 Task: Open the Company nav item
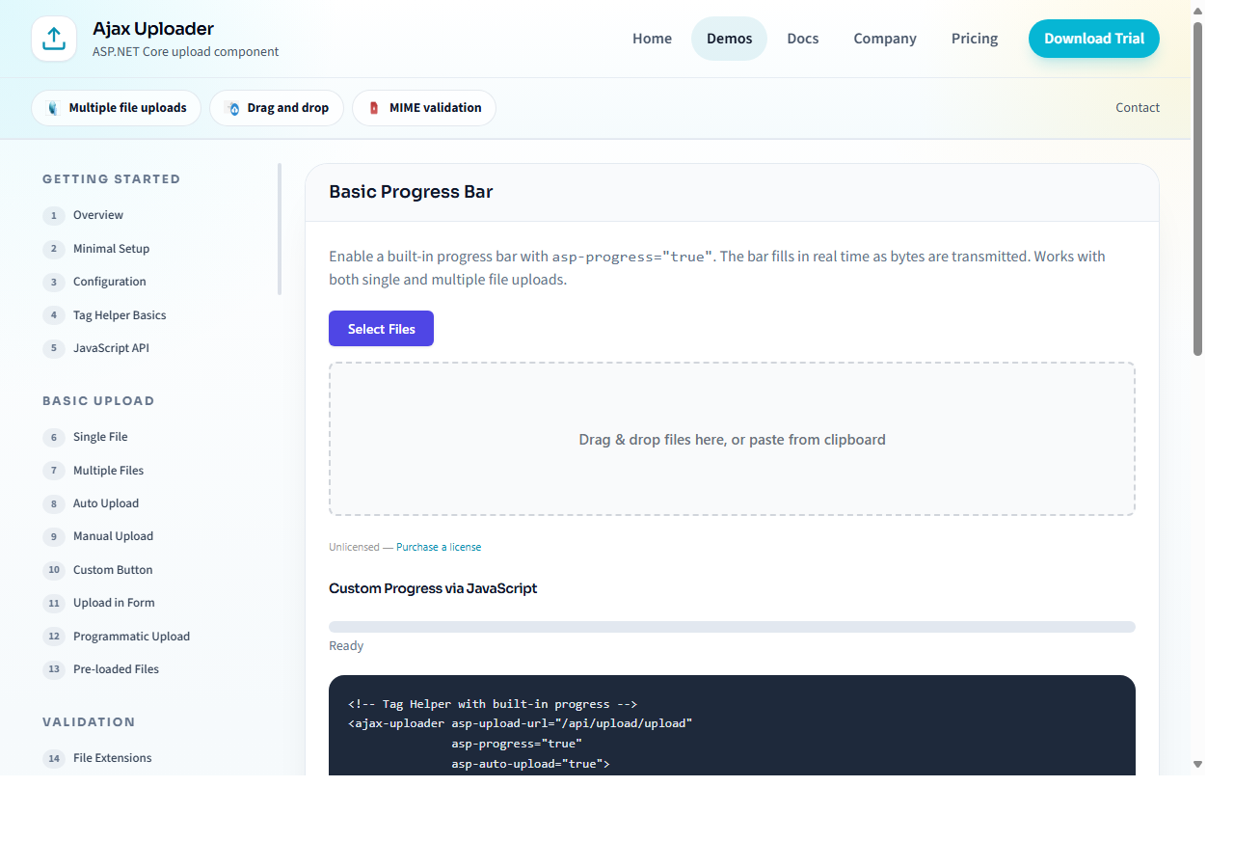coord(885,39)
